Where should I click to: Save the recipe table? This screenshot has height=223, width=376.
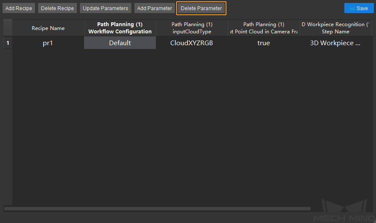pos(359,8)
